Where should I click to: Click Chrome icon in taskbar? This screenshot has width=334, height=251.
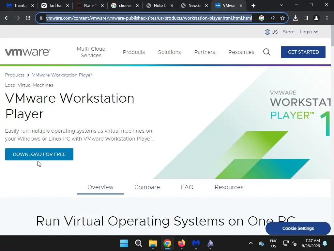pos(167,243)
